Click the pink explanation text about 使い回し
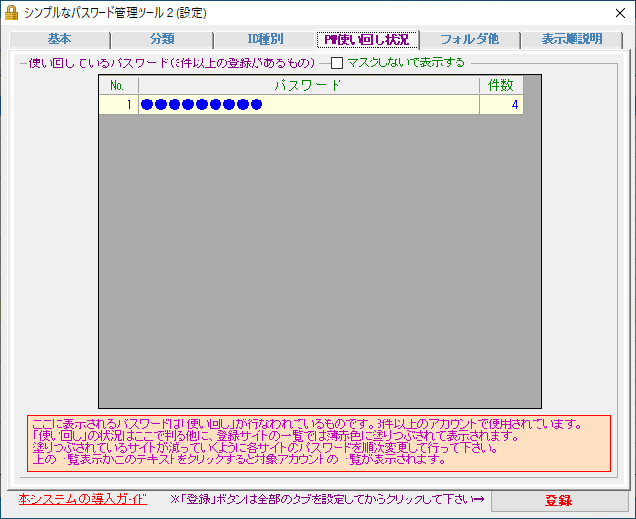 tap(319, 443)
